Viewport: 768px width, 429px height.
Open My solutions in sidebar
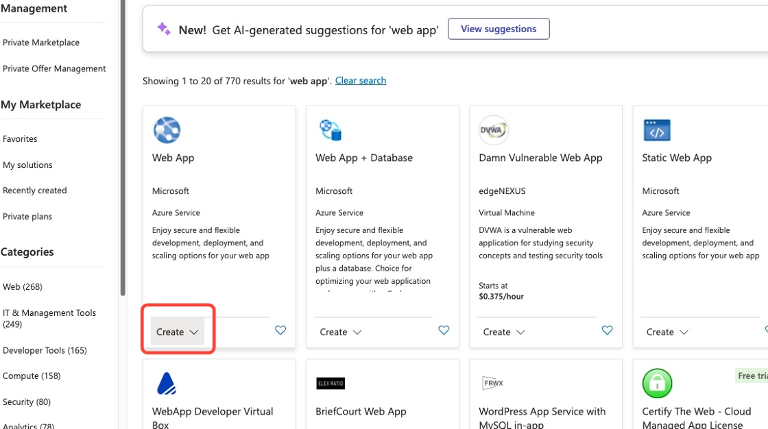coord(27,165)
